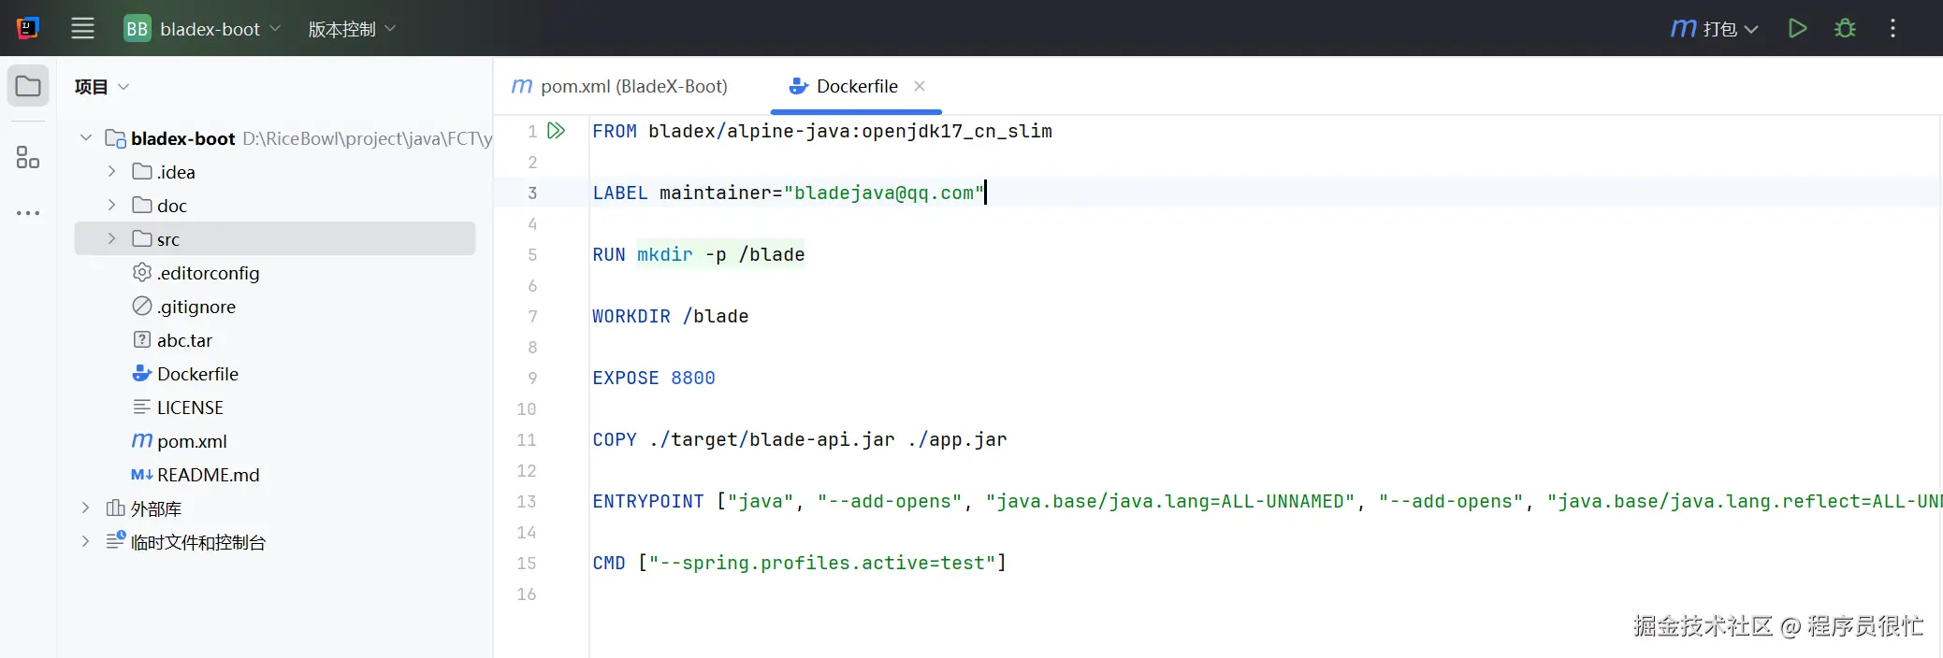The height and width of the screenshot is (658, 1943).
Task: Select README.md in the project tree
Action: click(208, 475)
